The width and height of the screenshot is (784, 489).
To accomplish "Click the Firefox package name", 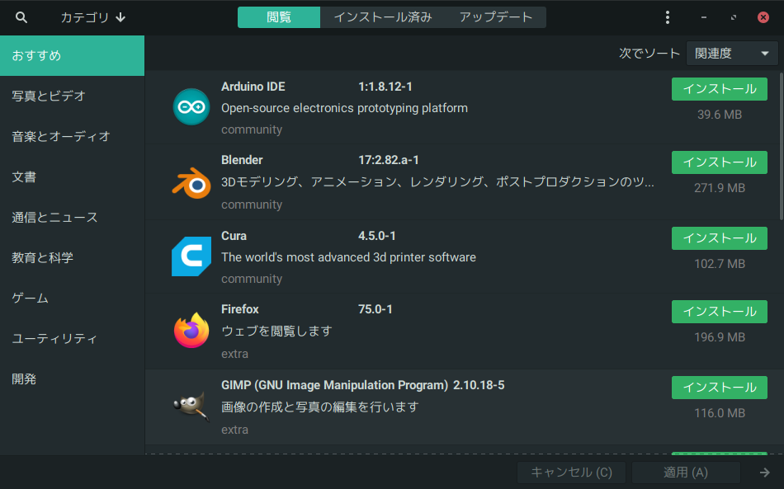I will (x=240, y=309).
